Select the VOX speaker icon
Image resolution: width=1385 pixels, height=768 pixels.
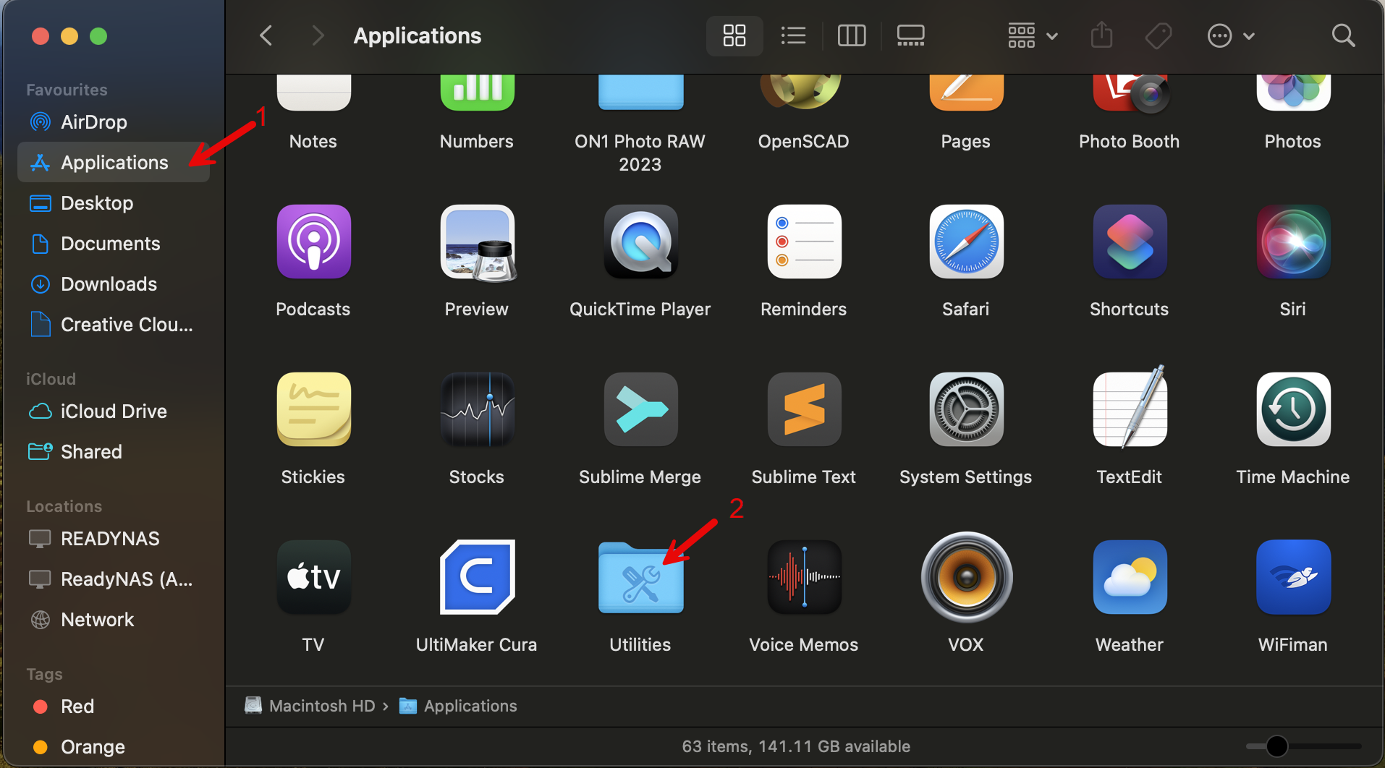coord(966,577)
